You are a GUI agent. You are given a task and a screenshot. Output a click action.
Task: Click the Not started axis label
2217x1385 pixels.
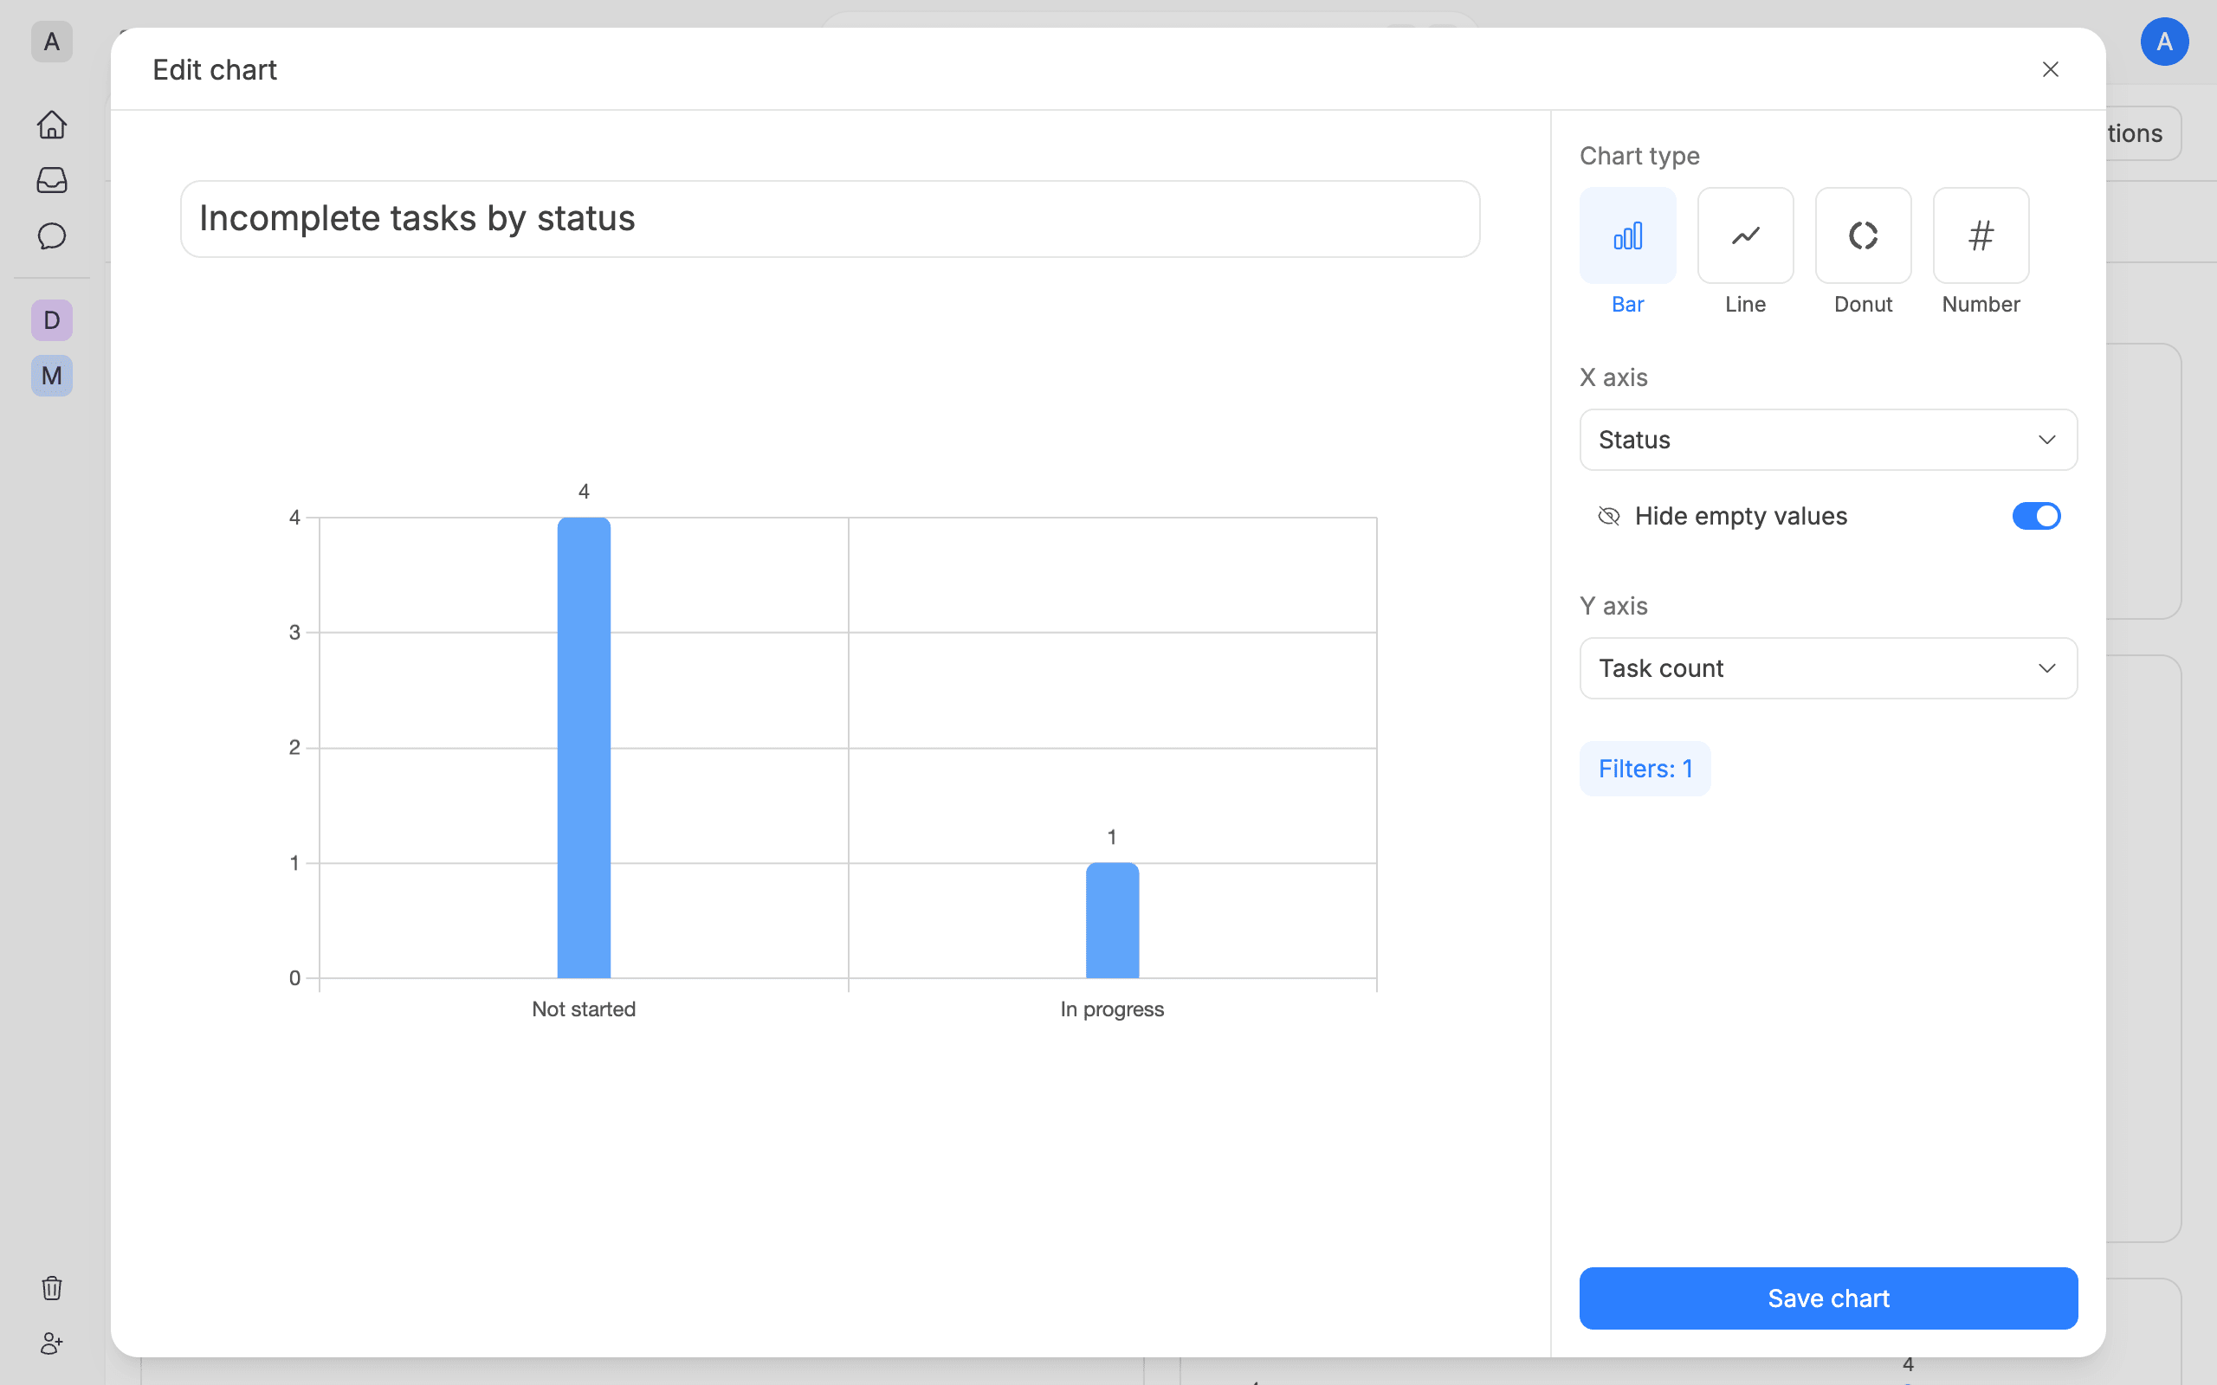click(584, 1009)
